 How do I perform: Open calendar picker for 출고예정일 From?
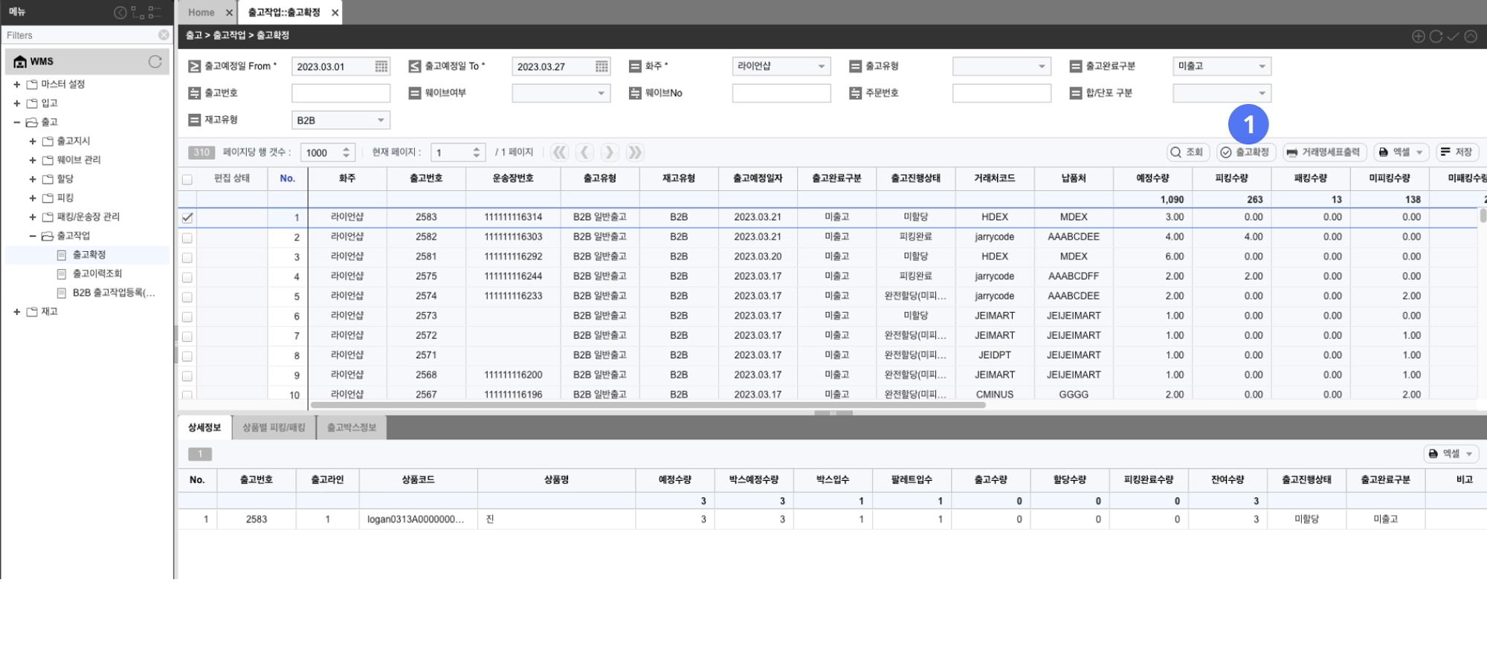click(x=381, y=67)
